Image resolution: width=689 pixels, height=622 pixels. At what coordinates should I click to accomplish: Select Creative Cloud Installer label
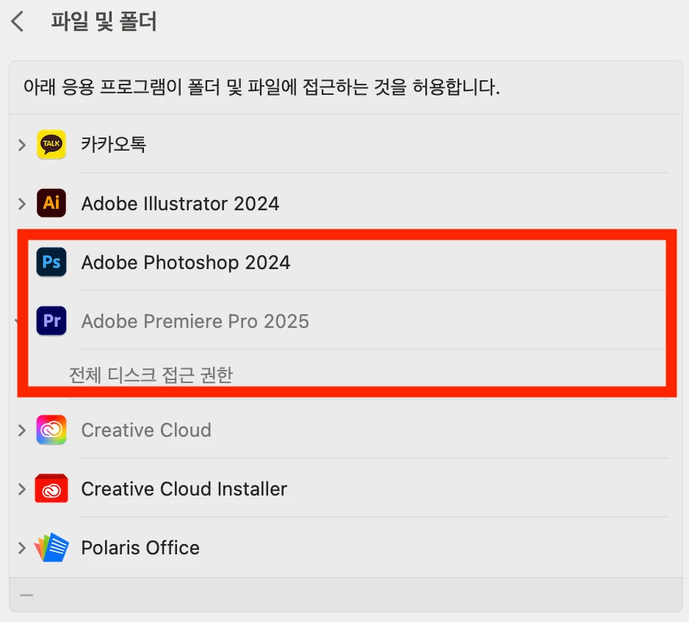[184, 489]
